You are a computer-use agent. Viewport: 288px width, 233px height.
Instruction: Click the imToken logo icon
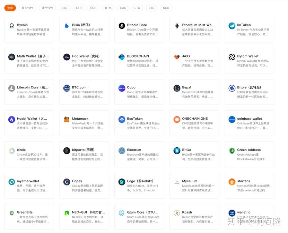coord(232,26)
